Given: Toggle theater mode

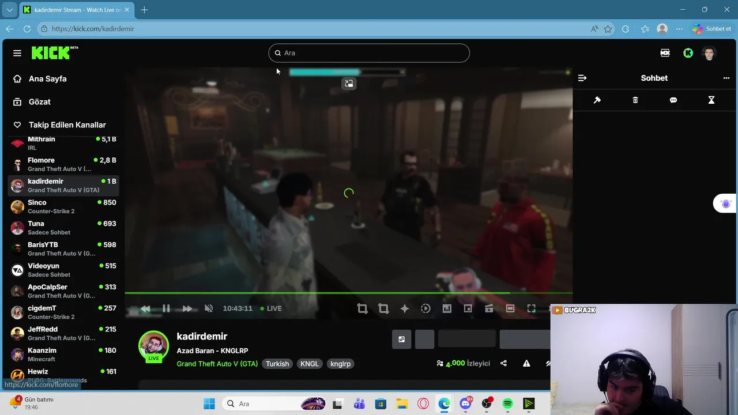Looking at the screenshot, I should [x=510, y=308].
